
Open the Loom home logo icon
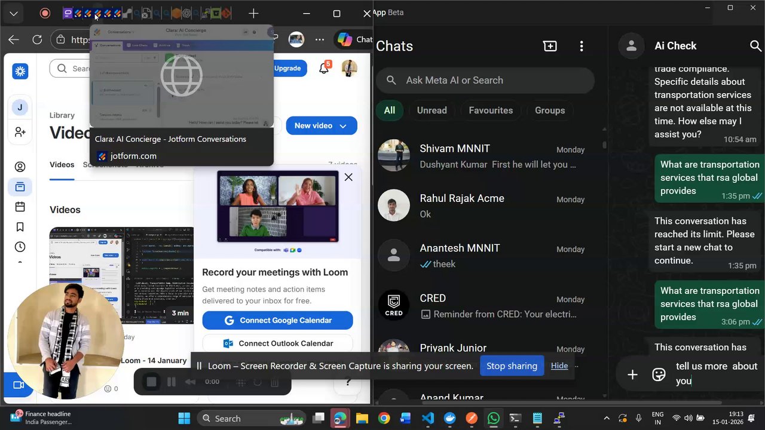click(20, 72)
